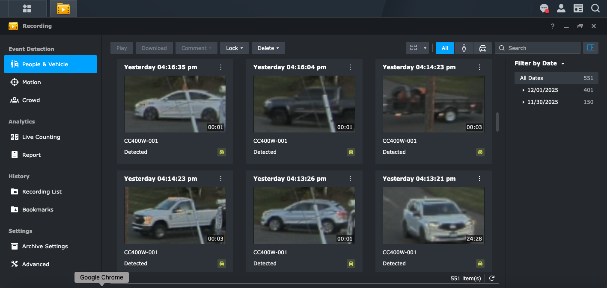
Task: Filter to show vehicle detections only
Action: click(x=482, y=48)
